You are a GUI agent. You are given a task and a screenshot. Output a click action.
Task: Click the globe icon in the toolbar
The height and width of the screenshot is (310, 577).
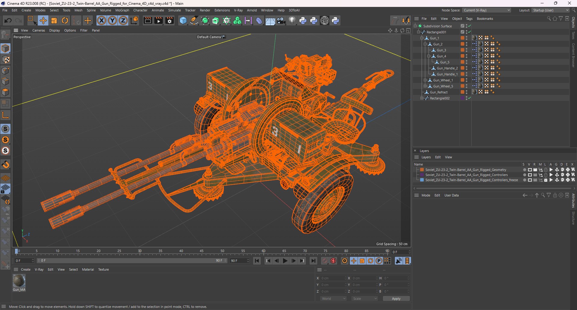coord(325,20)
